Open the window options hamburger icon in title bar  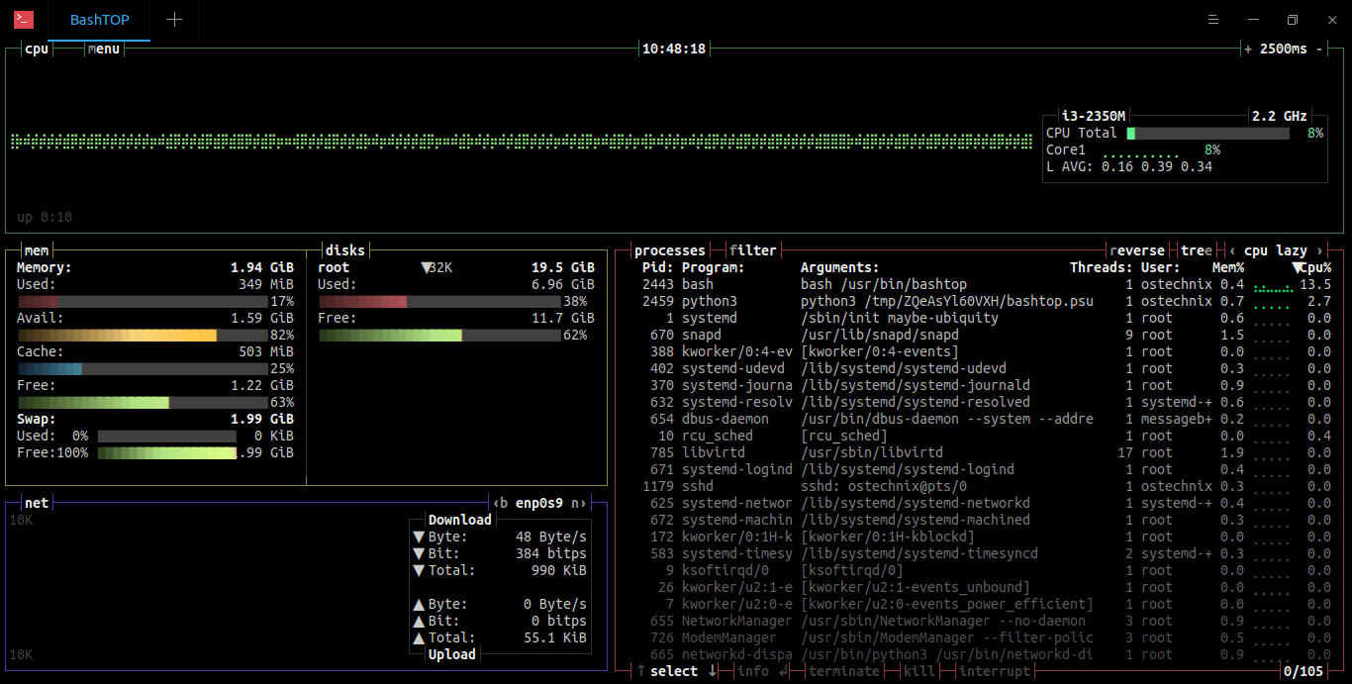point(1213,19)
